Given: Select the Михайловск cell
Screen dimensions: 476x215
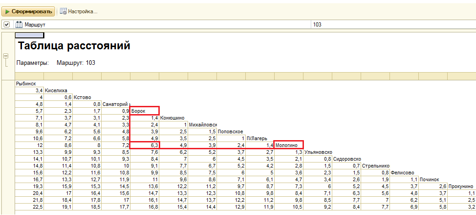Looking at the screenshot, I should click(x=202, y=125).
